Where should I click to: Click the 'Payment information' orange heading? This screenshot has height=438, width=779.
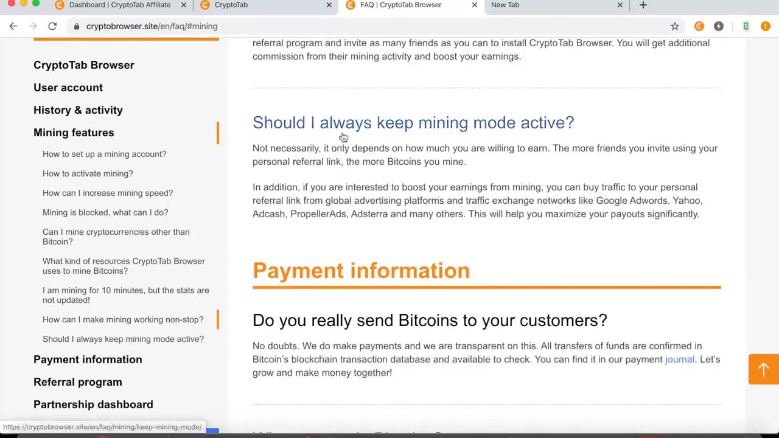361,271
